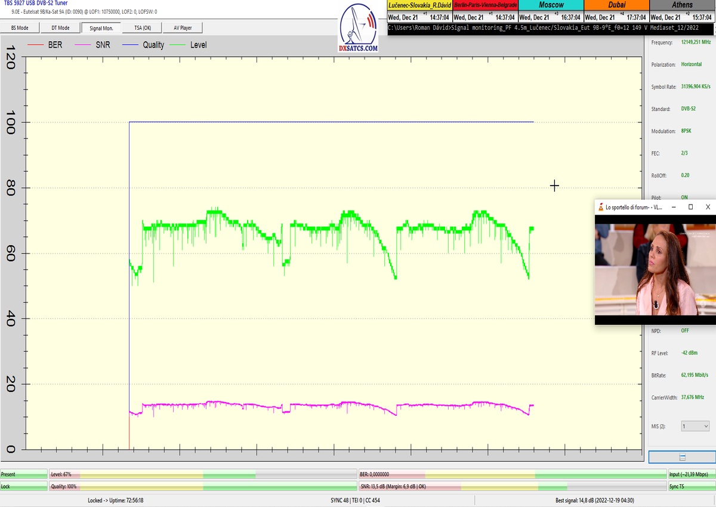
Task: Maximize the VLC video window
Action: (690, 207)
